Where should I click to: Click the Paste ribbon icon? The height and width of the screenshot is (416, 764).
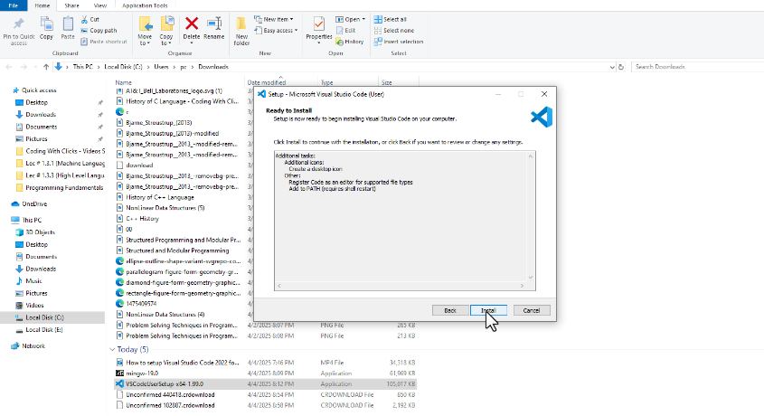[68, 28]
